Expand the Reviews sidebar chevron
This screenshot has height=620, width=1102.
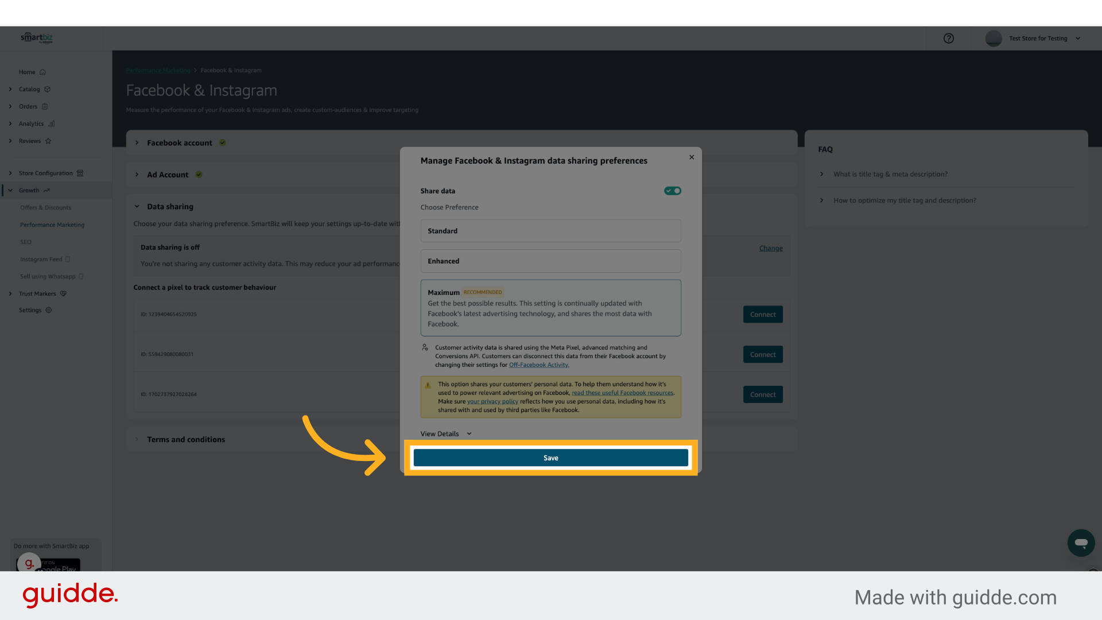pos(10,141)
